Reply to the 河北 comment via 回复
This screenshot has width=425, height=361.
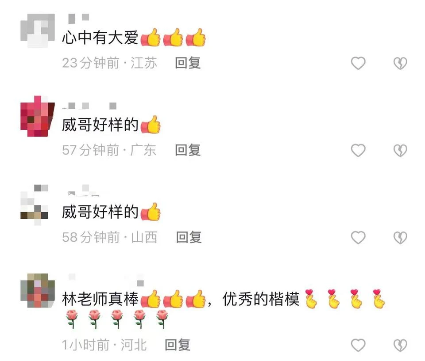178,345
